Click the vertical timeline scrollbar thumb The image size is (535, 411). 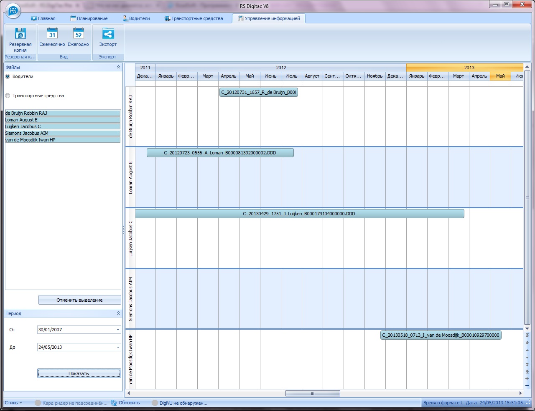click(527, 197)
